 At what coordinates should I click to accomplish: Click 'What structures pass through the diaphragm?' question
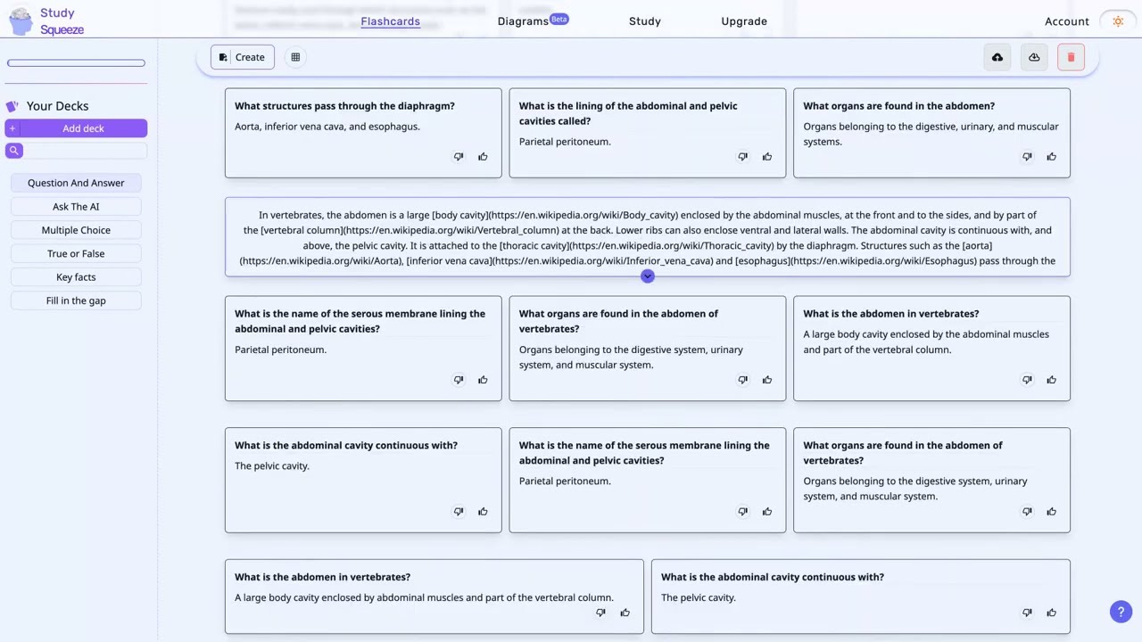pyautogui.click(x=344, y=106)
